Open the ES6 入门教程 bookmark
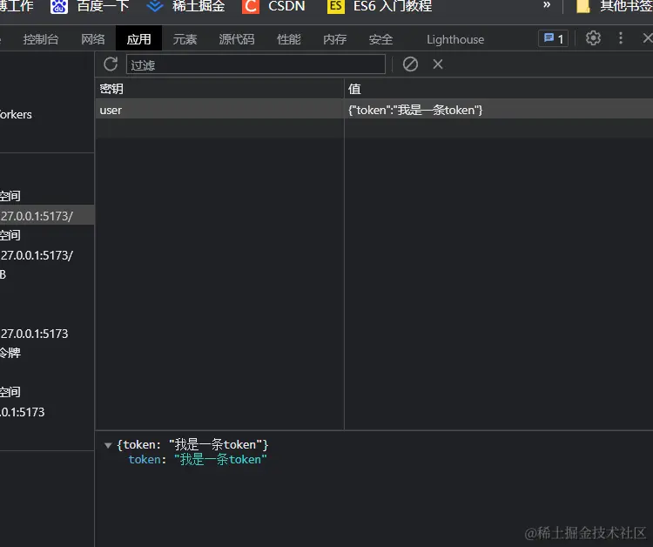This screenshot has width=653, height=547. pos(380,6)
